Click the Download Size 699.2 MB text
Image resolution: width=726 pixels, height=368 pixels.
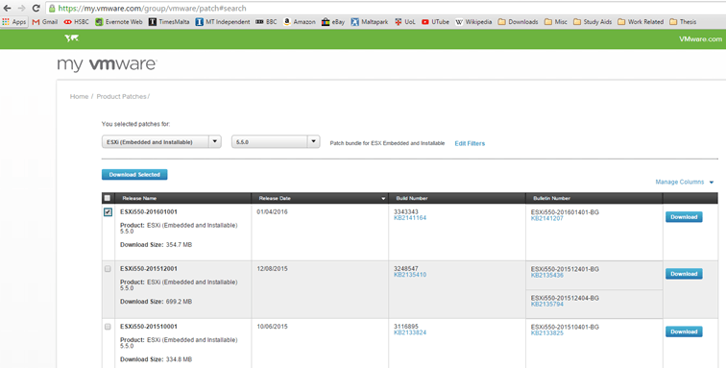coord(156,302)
